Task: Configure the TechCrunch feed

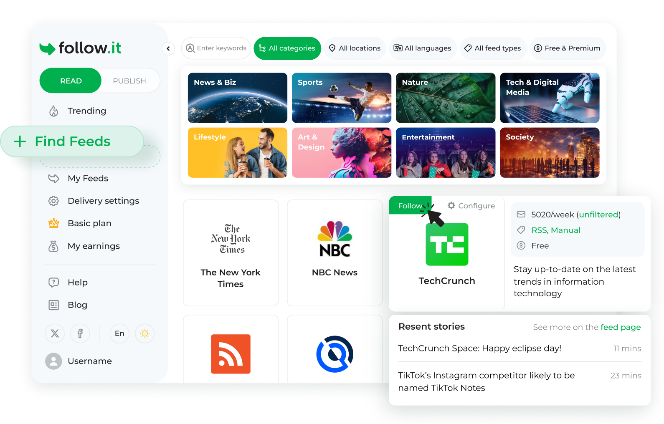Action: point(471,206)
